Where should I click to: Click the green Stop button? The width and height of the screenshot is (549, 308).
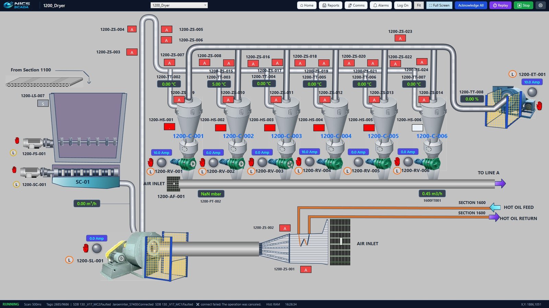coord(523,5)
